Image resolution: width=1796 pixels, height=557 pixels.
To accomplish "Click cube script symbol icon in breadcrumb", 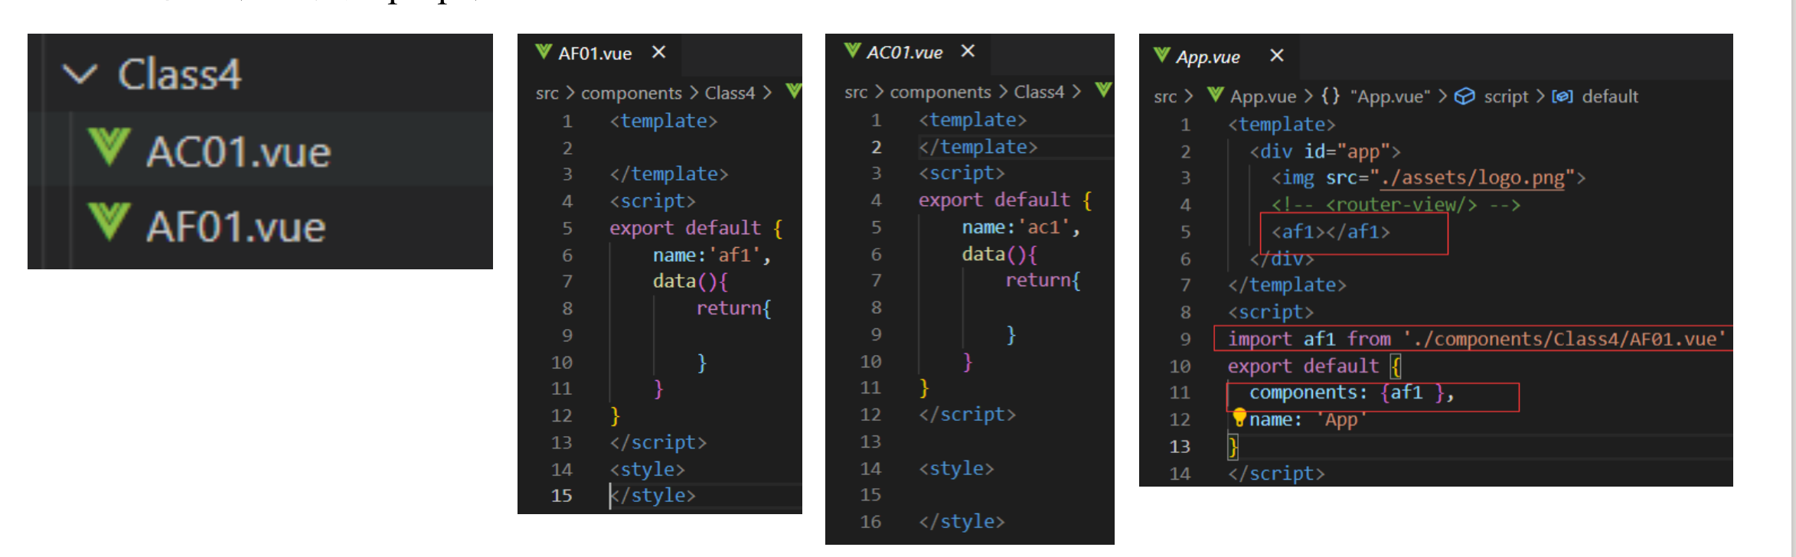I will [1465, 96].
